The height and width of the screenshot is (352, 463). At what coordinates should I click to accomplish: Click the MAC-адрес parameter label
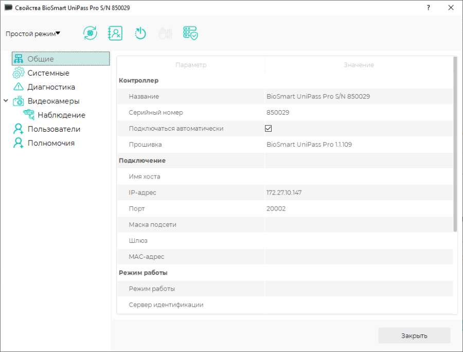click(x=147, y=257)
